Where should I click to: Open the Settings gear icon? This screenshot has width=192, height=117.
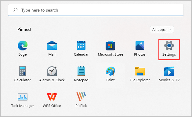[169, 46]
